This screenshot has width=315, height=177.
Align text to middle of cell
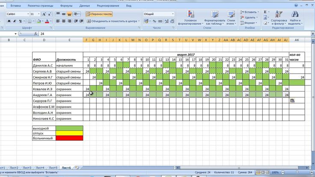(x=63, y=14)
